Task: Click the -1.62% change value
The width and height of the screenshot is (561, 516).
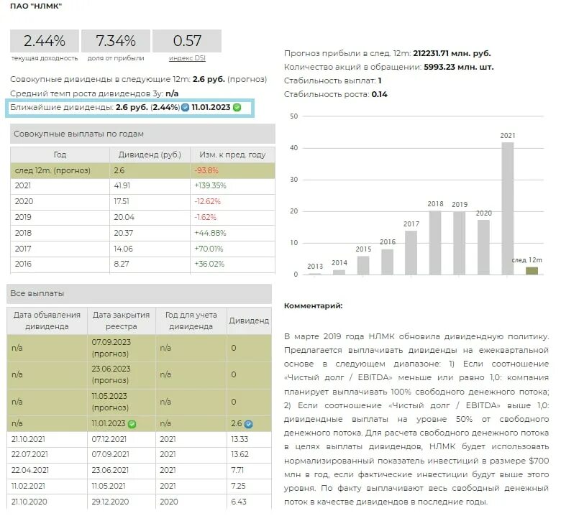Action: pos(206,217)
